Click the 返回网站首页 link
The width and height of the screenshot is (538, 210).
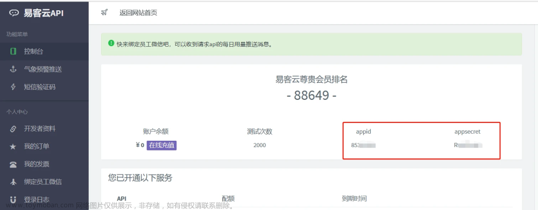[138, 13]
